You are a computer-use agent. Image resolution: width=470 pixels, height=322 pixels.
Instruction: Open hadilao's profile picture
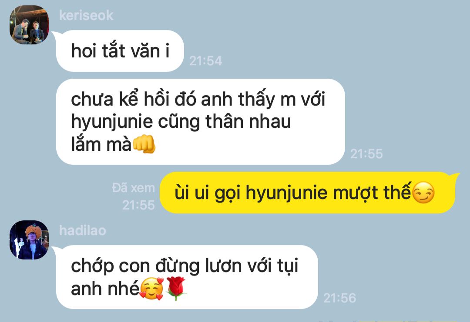tap(29, 240)
